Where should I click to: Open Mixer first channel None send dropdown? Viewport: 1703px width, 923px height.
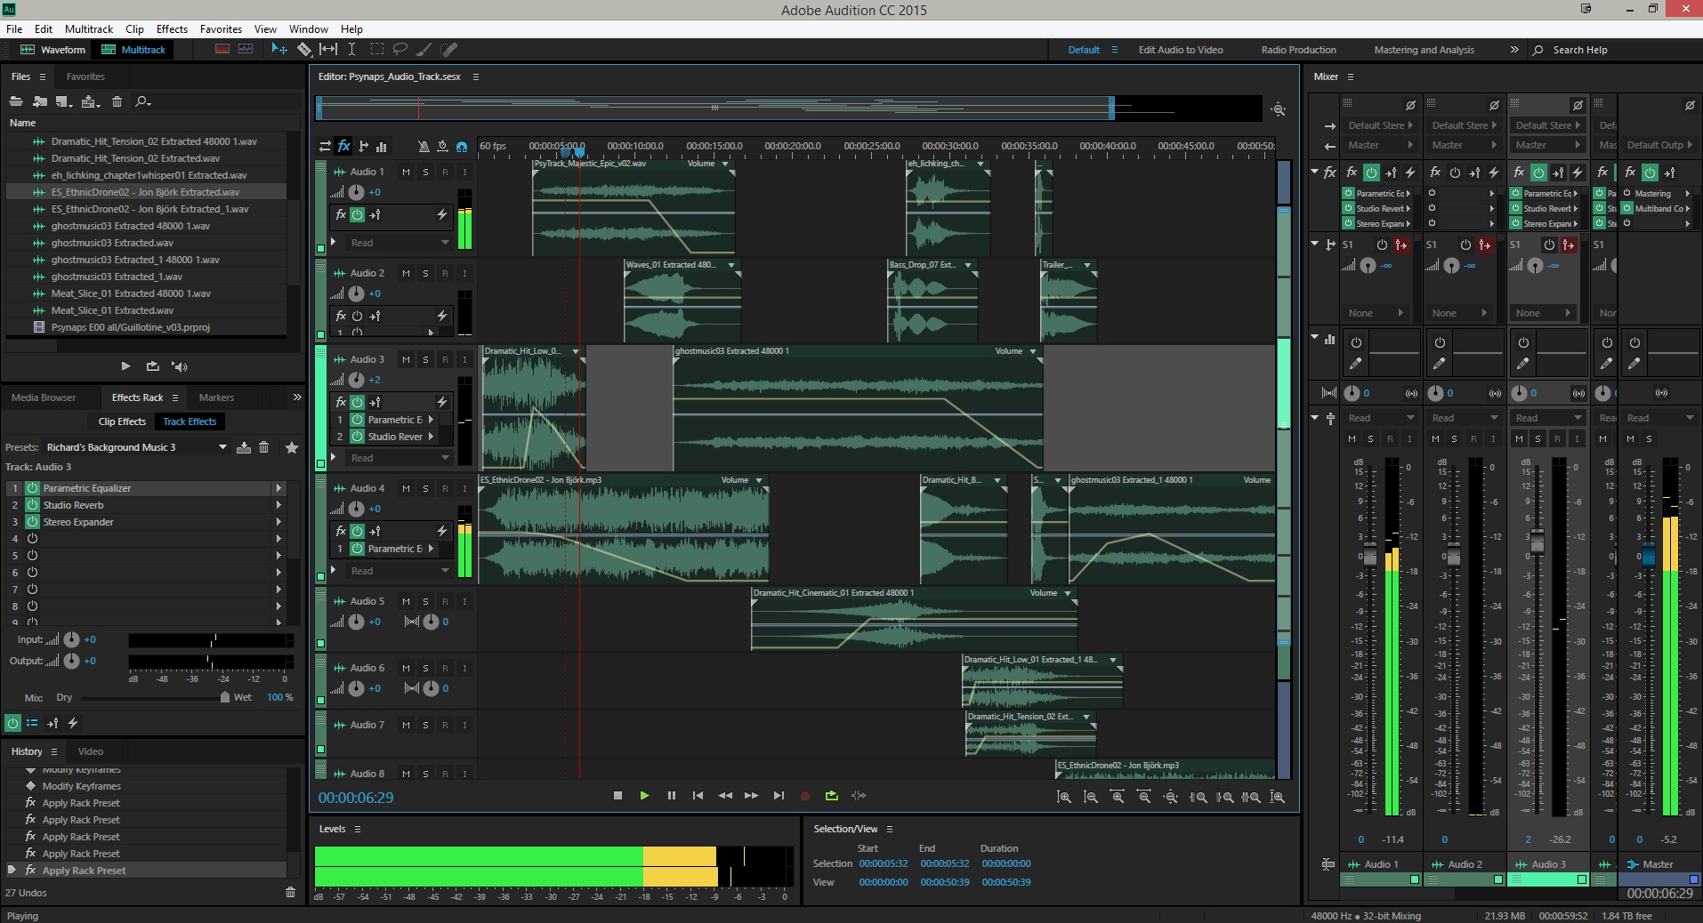click(1375, 313)
